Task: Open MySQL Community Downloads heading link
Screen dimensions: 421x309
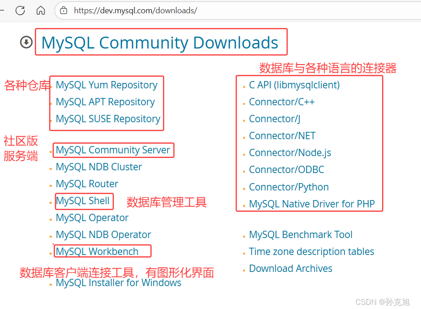Action: (x=160, y=43)
